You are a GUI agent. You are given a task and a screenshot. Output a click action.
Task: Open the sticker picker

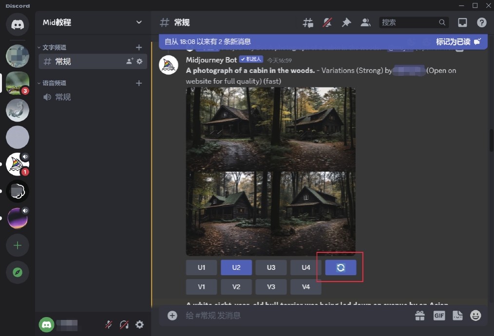(x=457, y=316)
